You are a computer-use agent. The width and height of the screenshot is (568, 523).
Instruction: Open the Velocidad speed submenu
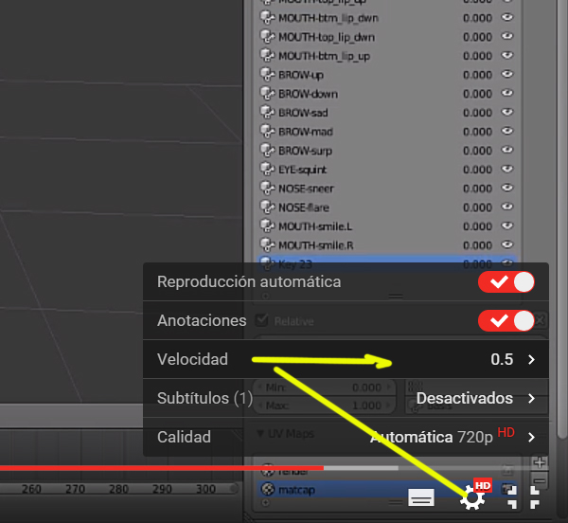pyautogui.click(x=346, y=359)
